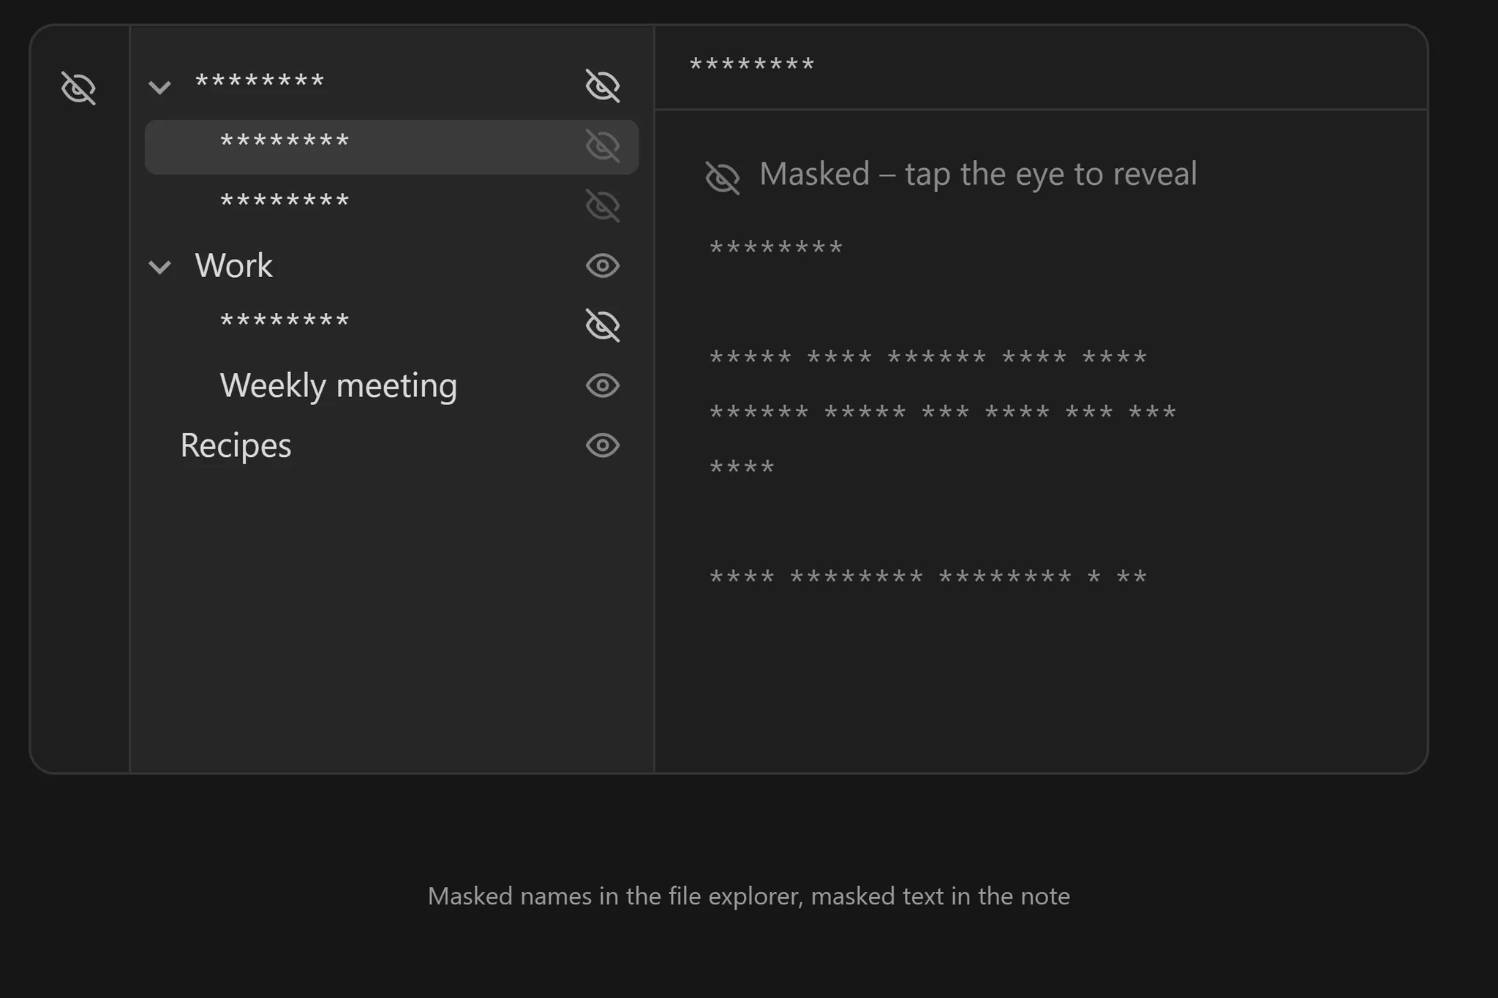Click the masked note title in header
This screenshot has width=1498, height=998.
pos(752,65)
